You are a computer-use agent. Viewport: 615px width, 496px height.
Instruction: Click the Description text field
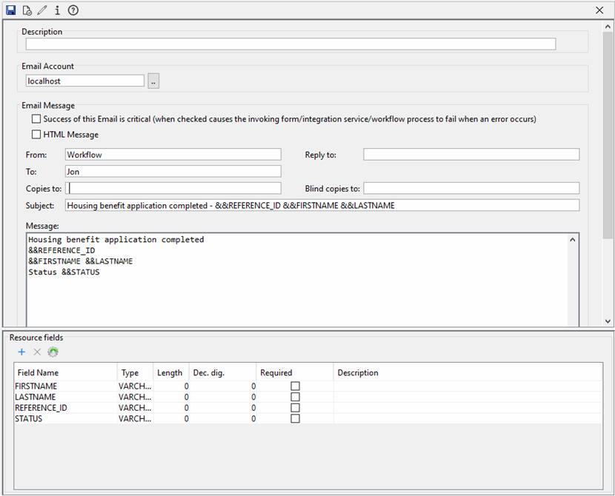290,44
